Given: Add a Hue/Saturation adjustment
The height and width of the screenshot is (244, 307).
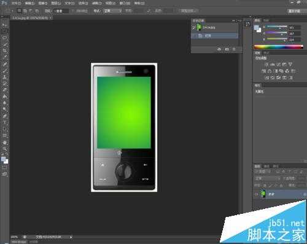Looking at the screenshot, I should pyautogui.click(x=264, y=71).
